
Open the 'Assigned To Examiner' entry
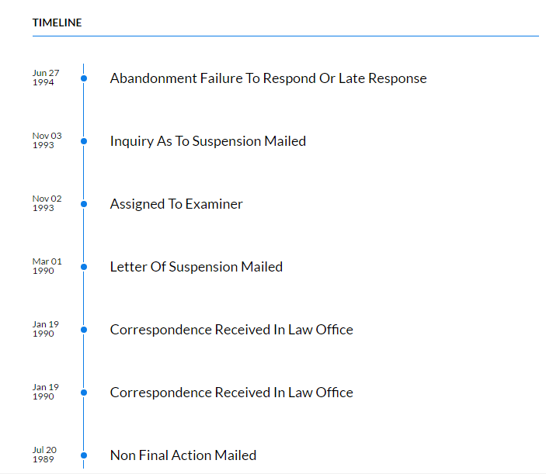pos(176,204)
